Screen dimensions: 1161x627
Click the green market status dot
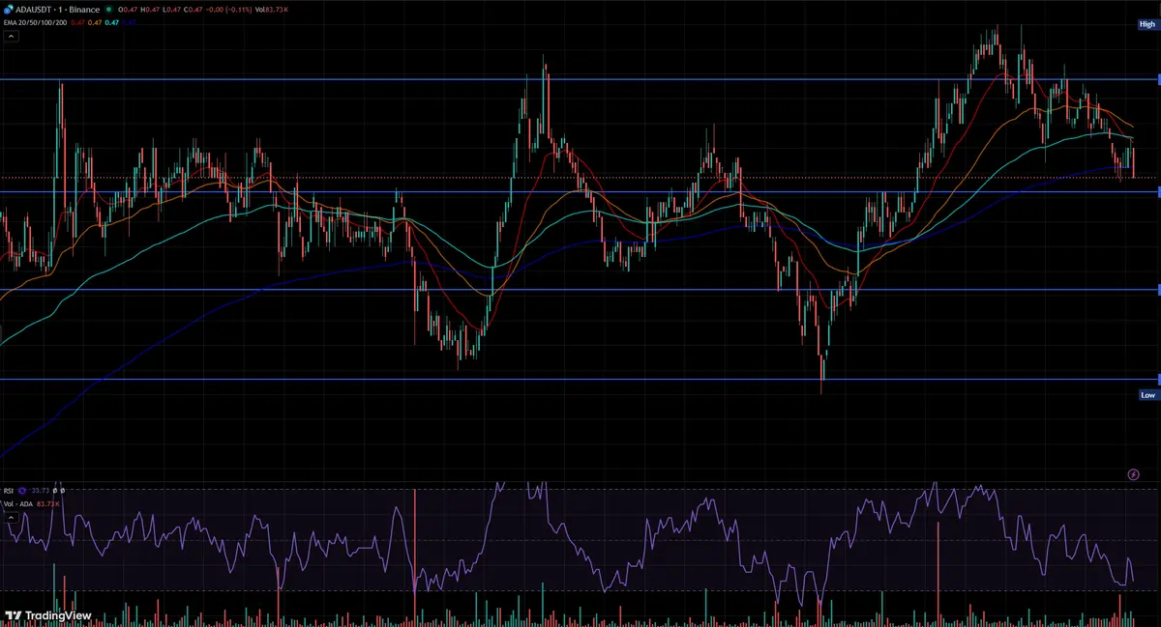(x=109, y=10)
